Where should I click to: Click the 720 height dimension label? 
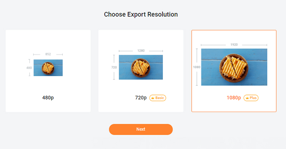click(x=114, y=67)
